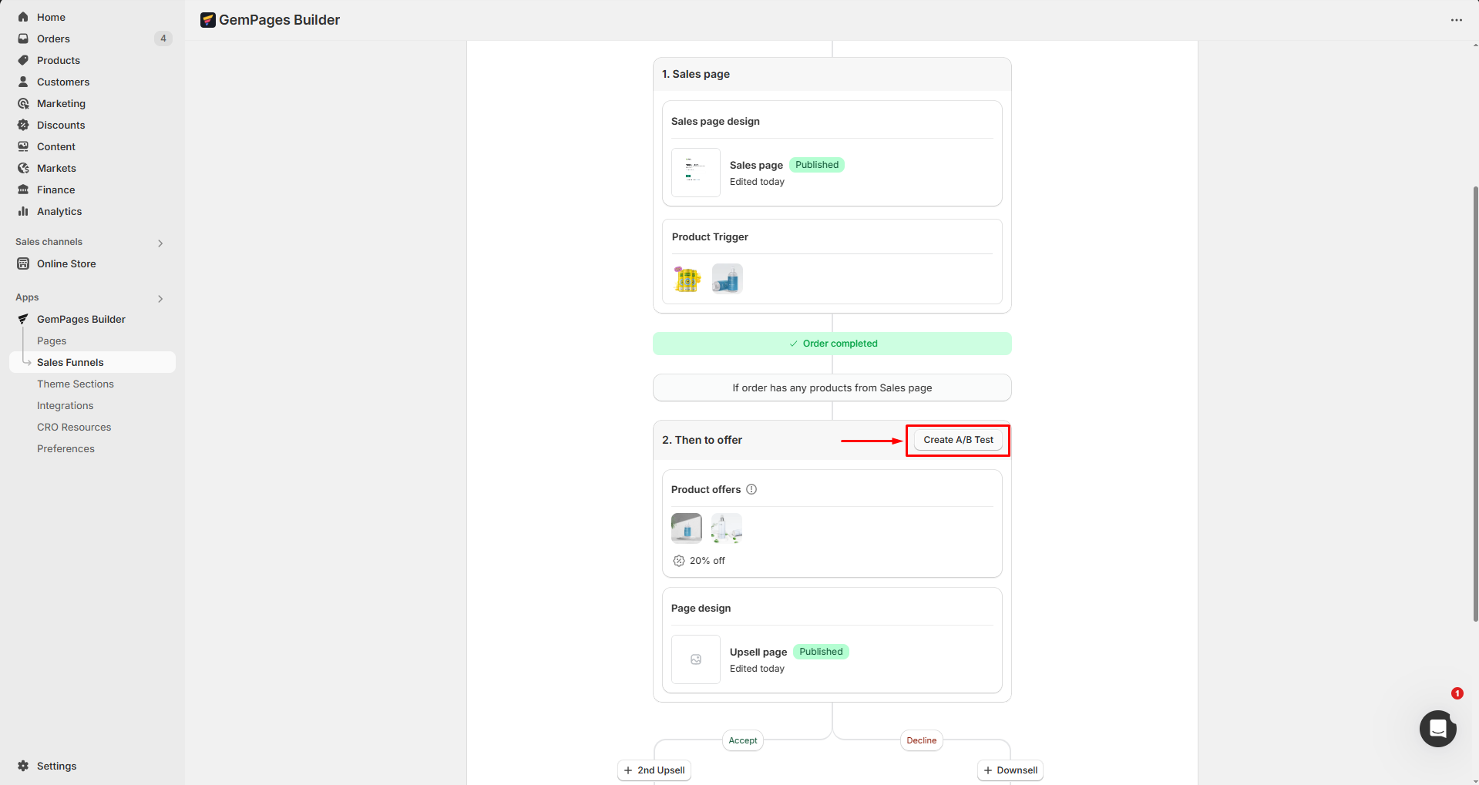The image size is (1479, 785).
Task: Expand the Sales channels chevron
Action: pyautogui.click(x=160, y=243)
